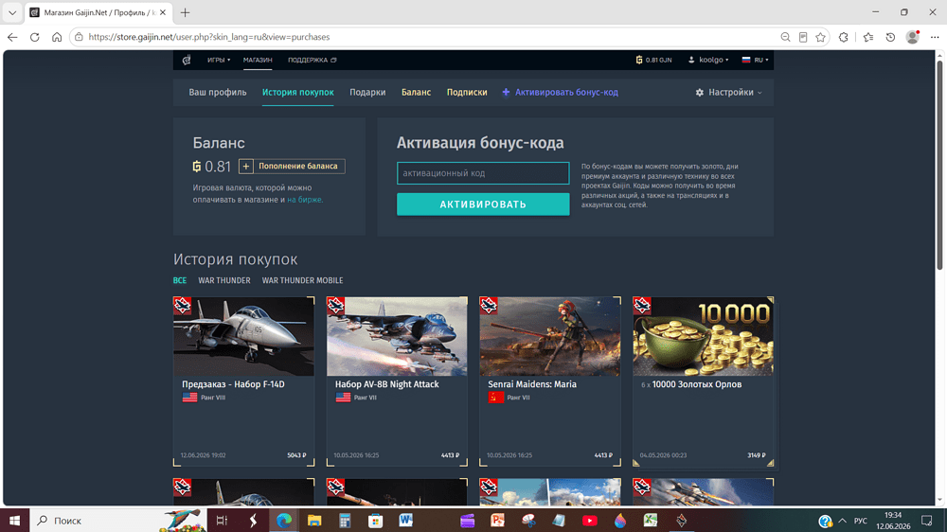This screenshot has height=532, width=947.
Task: Go back in browser
Action: (12, 37)
